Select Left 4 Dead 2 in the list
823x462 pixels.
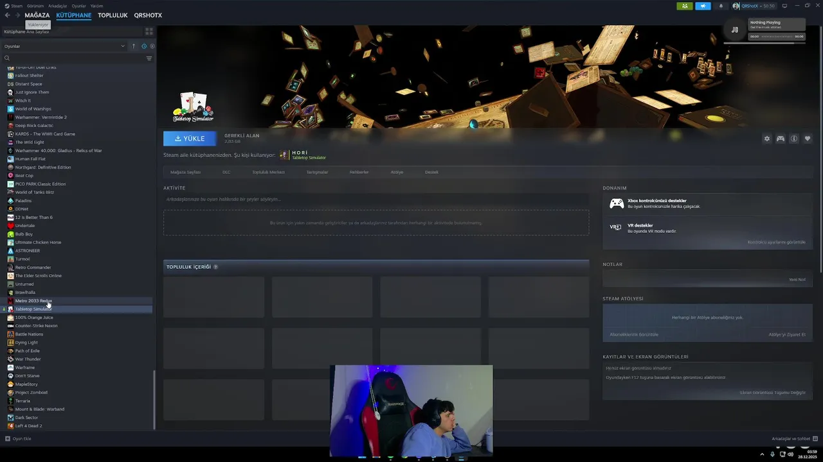pyautogui.click(x=28, y=426)
